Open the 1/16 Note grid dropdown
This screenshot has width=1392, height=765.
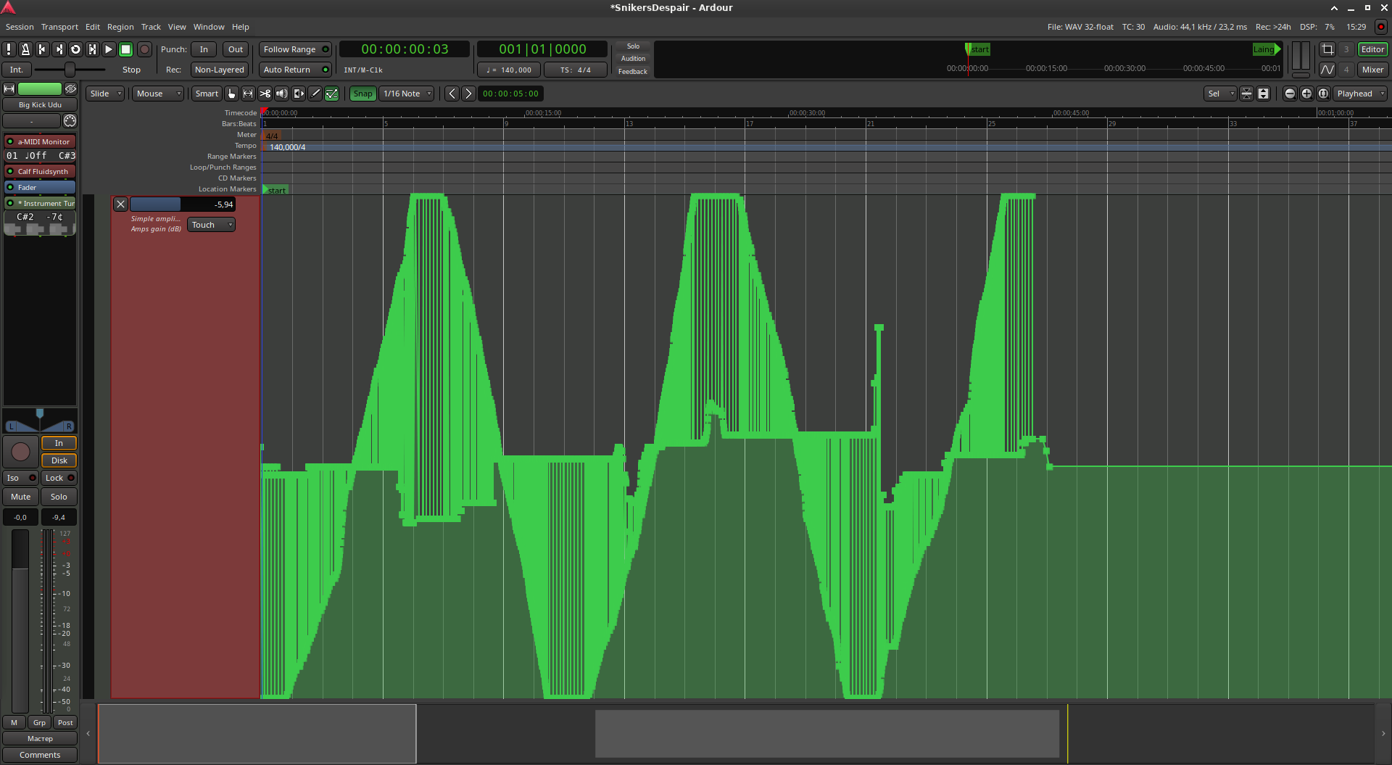tap(407, 94)
